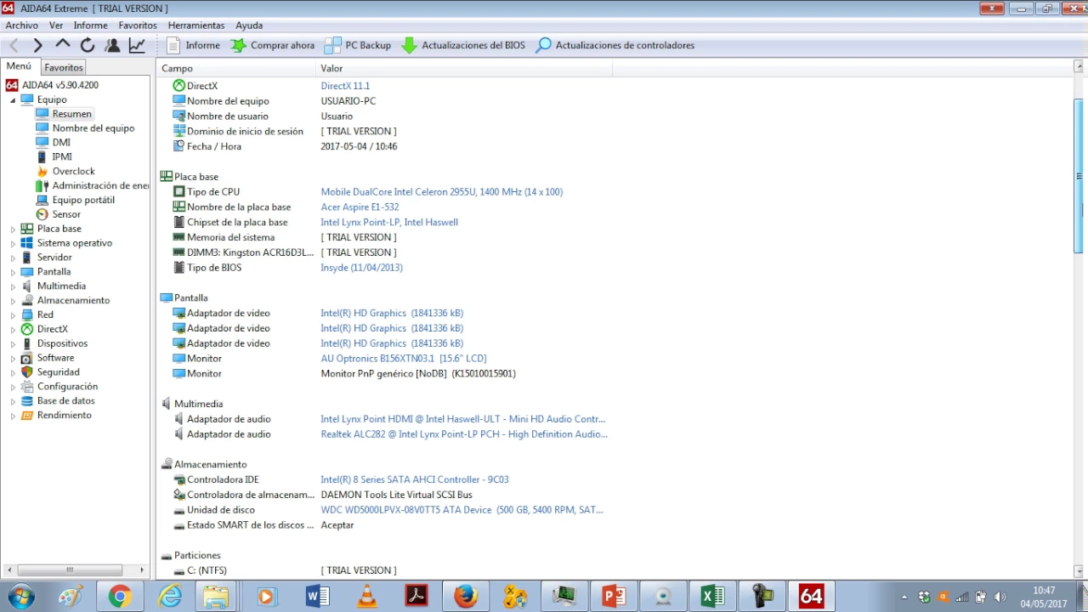Click Actualizaciones del BIOS button
Image resolution: width=1088 pixels, height=612 pixels.
463,45
